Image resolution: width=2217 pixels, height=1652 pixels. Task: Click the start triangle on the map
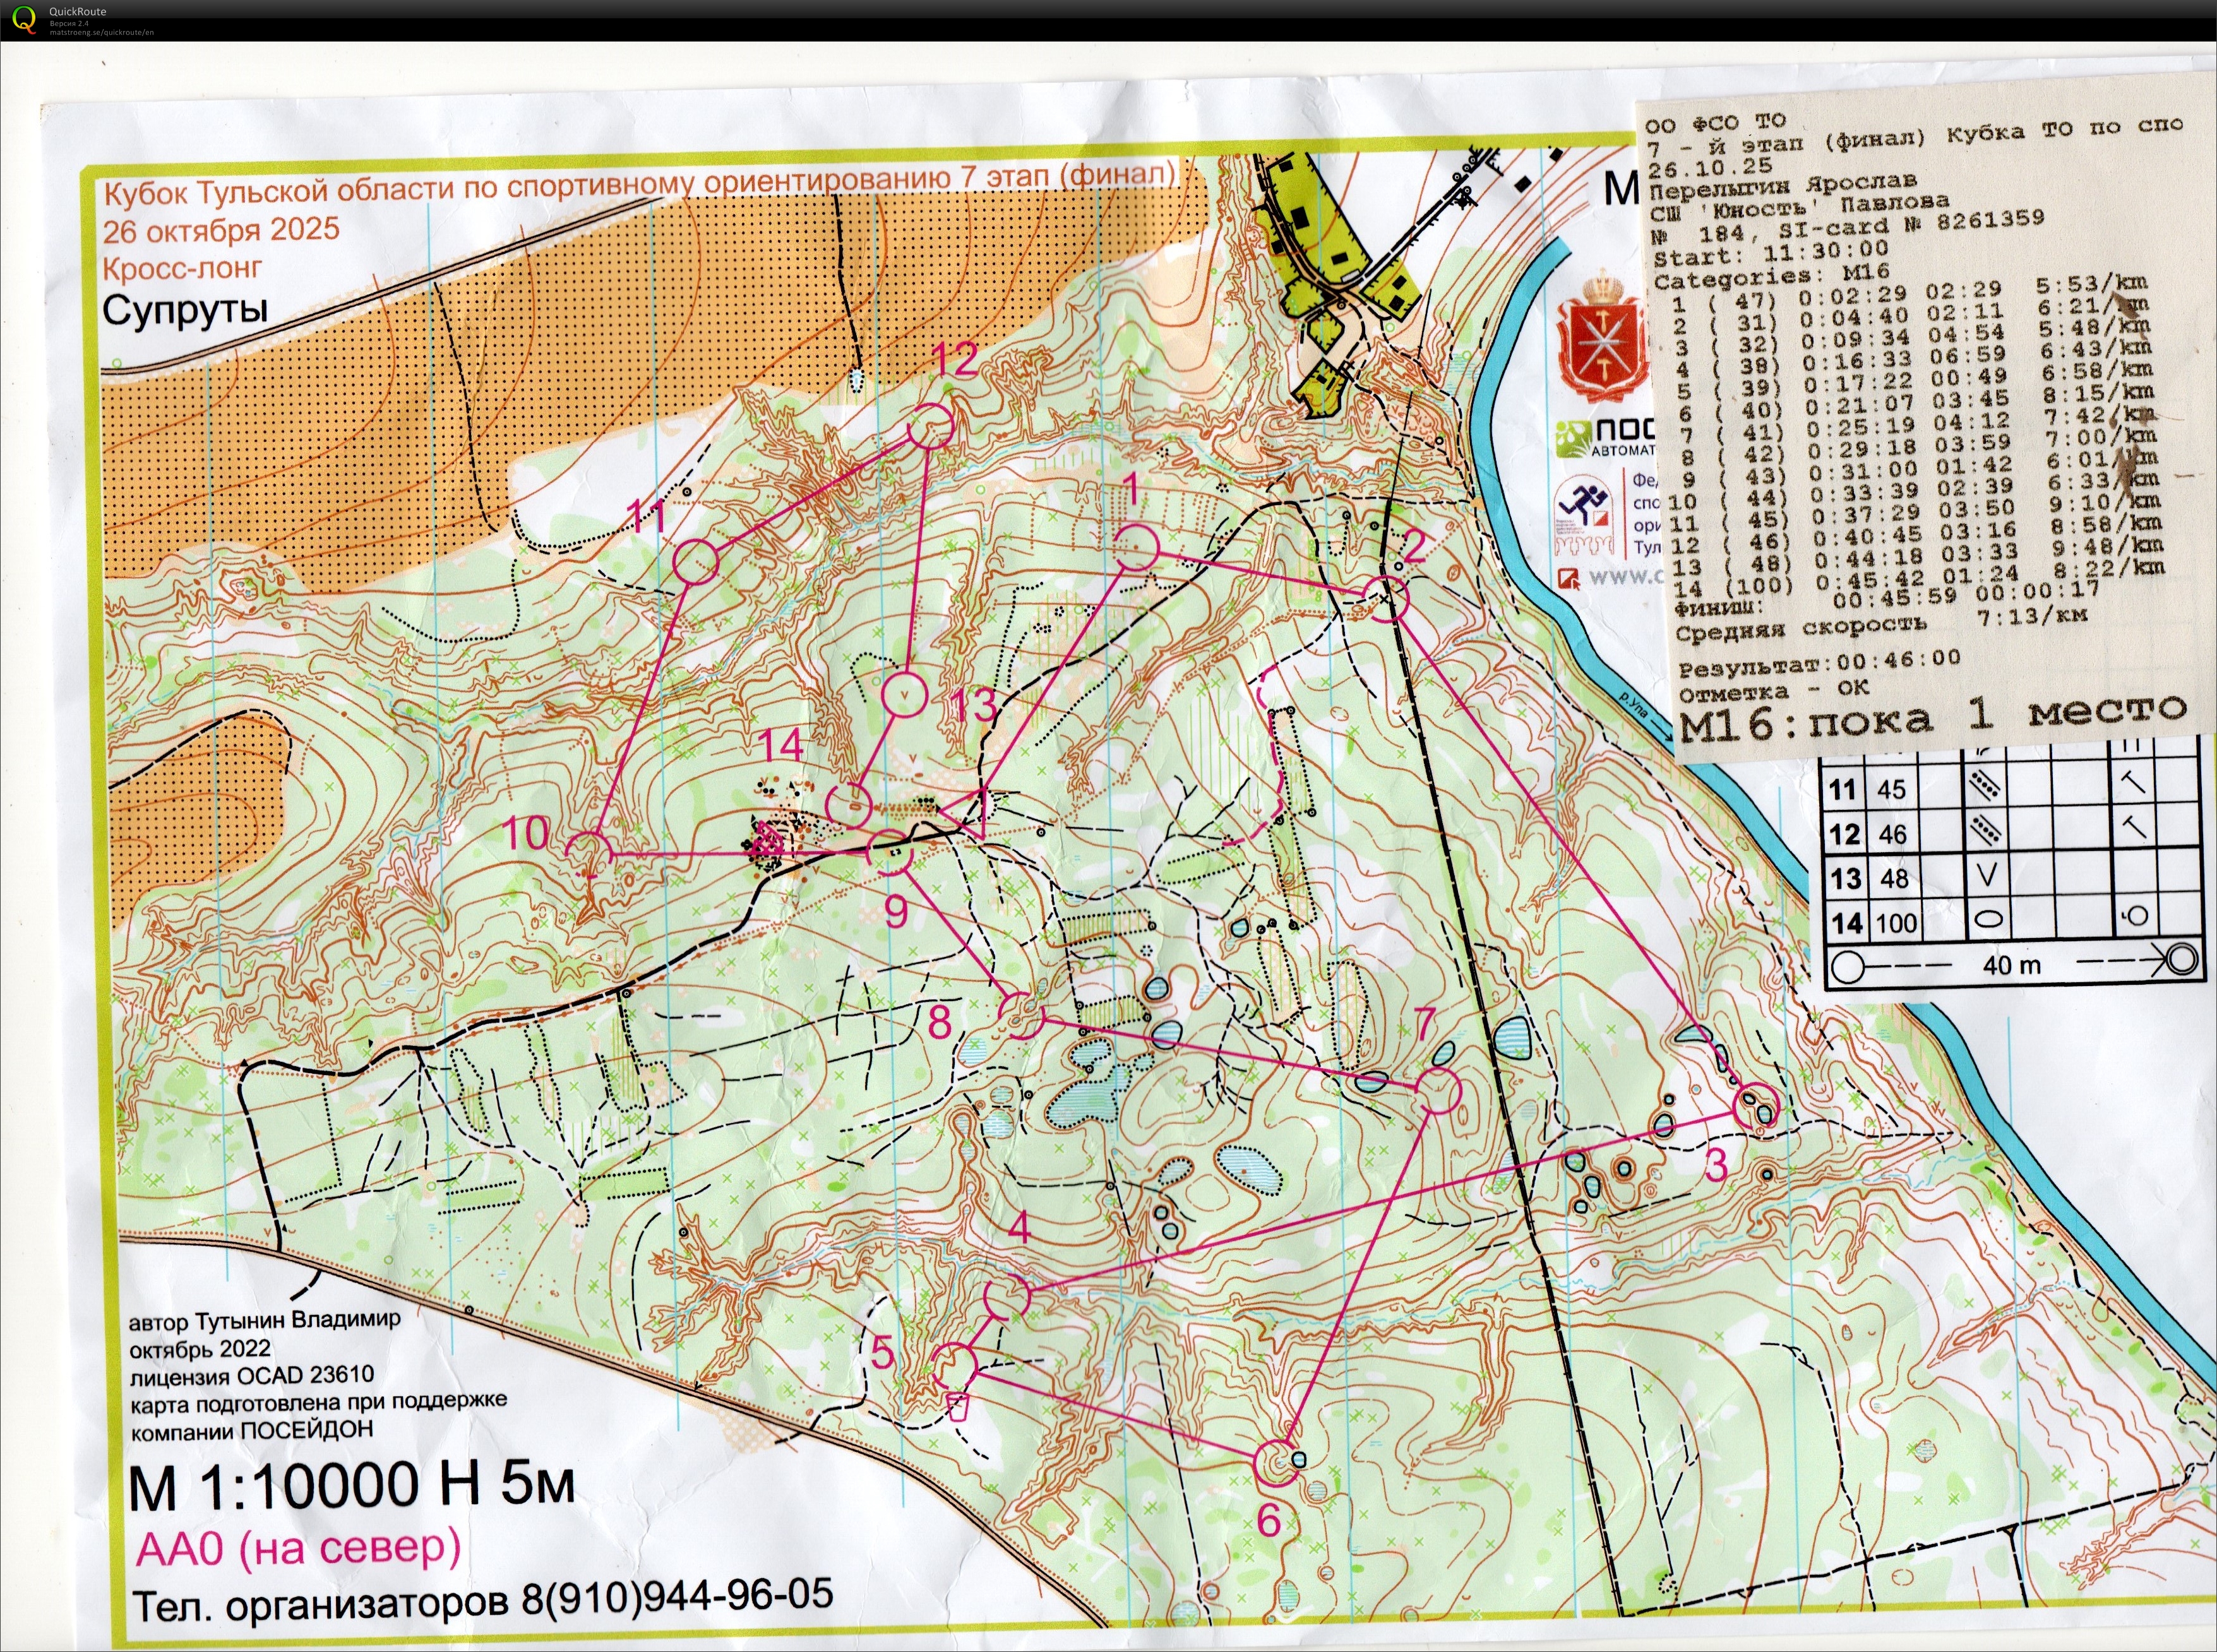coord(969,812)
